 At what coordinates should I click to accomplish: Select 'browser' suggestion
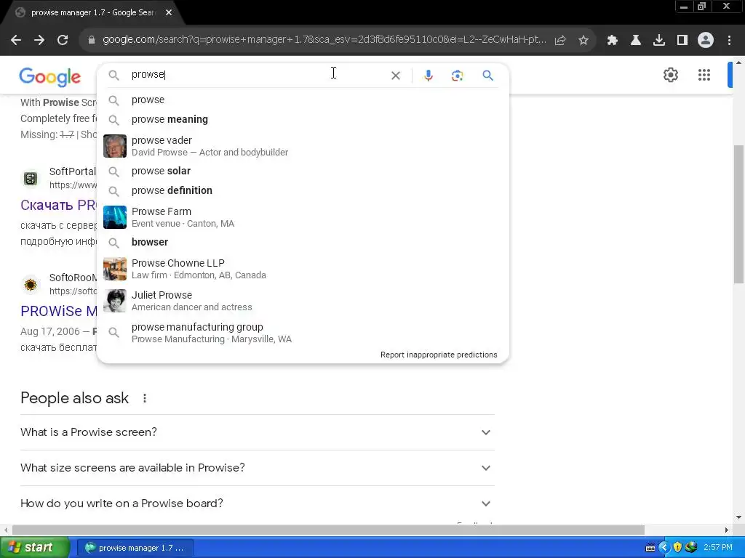click(303, 242)
